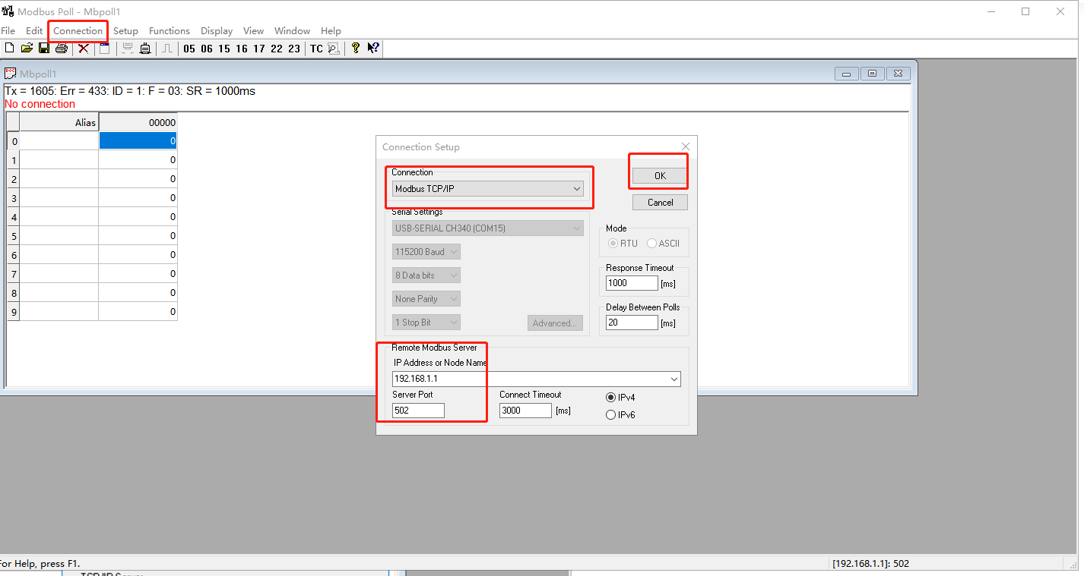Click the yellow question mark help icon
Image resolution: width=1084 pixels, height=576 pixels.
(355, 49)
